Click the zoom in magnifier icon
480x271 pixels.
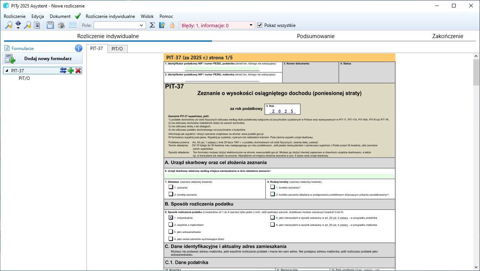[8, 25]
